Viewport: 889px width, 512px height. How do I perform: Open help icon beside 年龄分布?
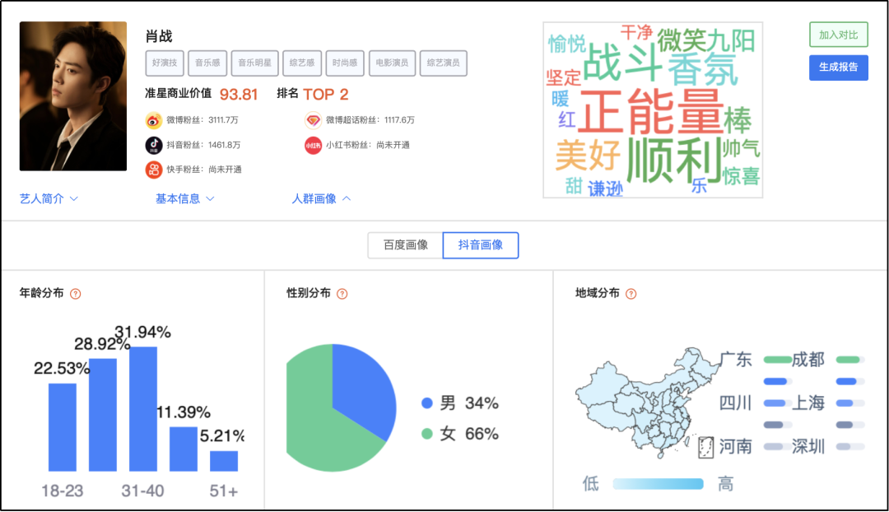point(76,294)
